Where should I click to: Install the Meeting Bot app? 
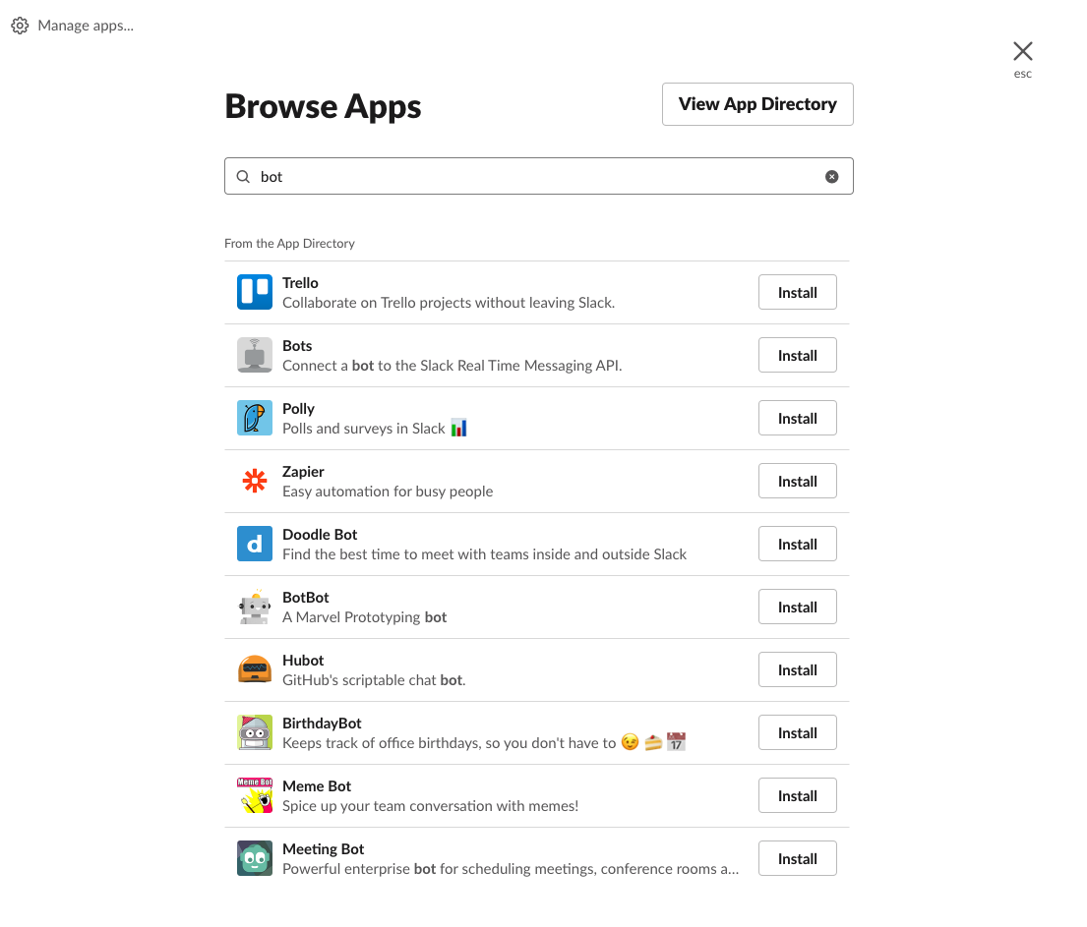pos(797,859)
